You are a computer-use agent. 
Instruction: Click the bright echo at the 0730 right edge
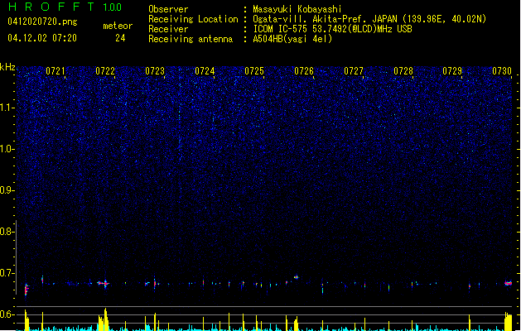(x=508, y=283)
